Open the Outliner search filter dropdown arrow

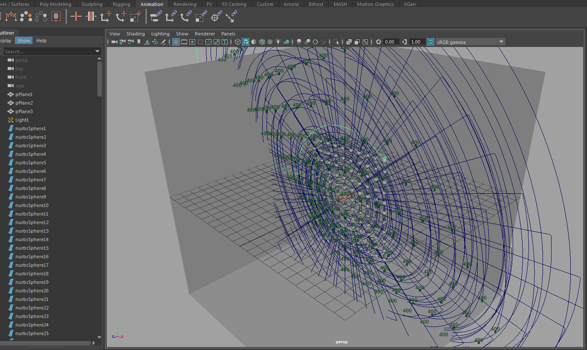coord(97,51)
